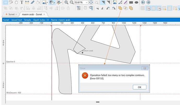Select the blue knife cut tool
The height and width of the screenshot is (105, 180).
33,2
